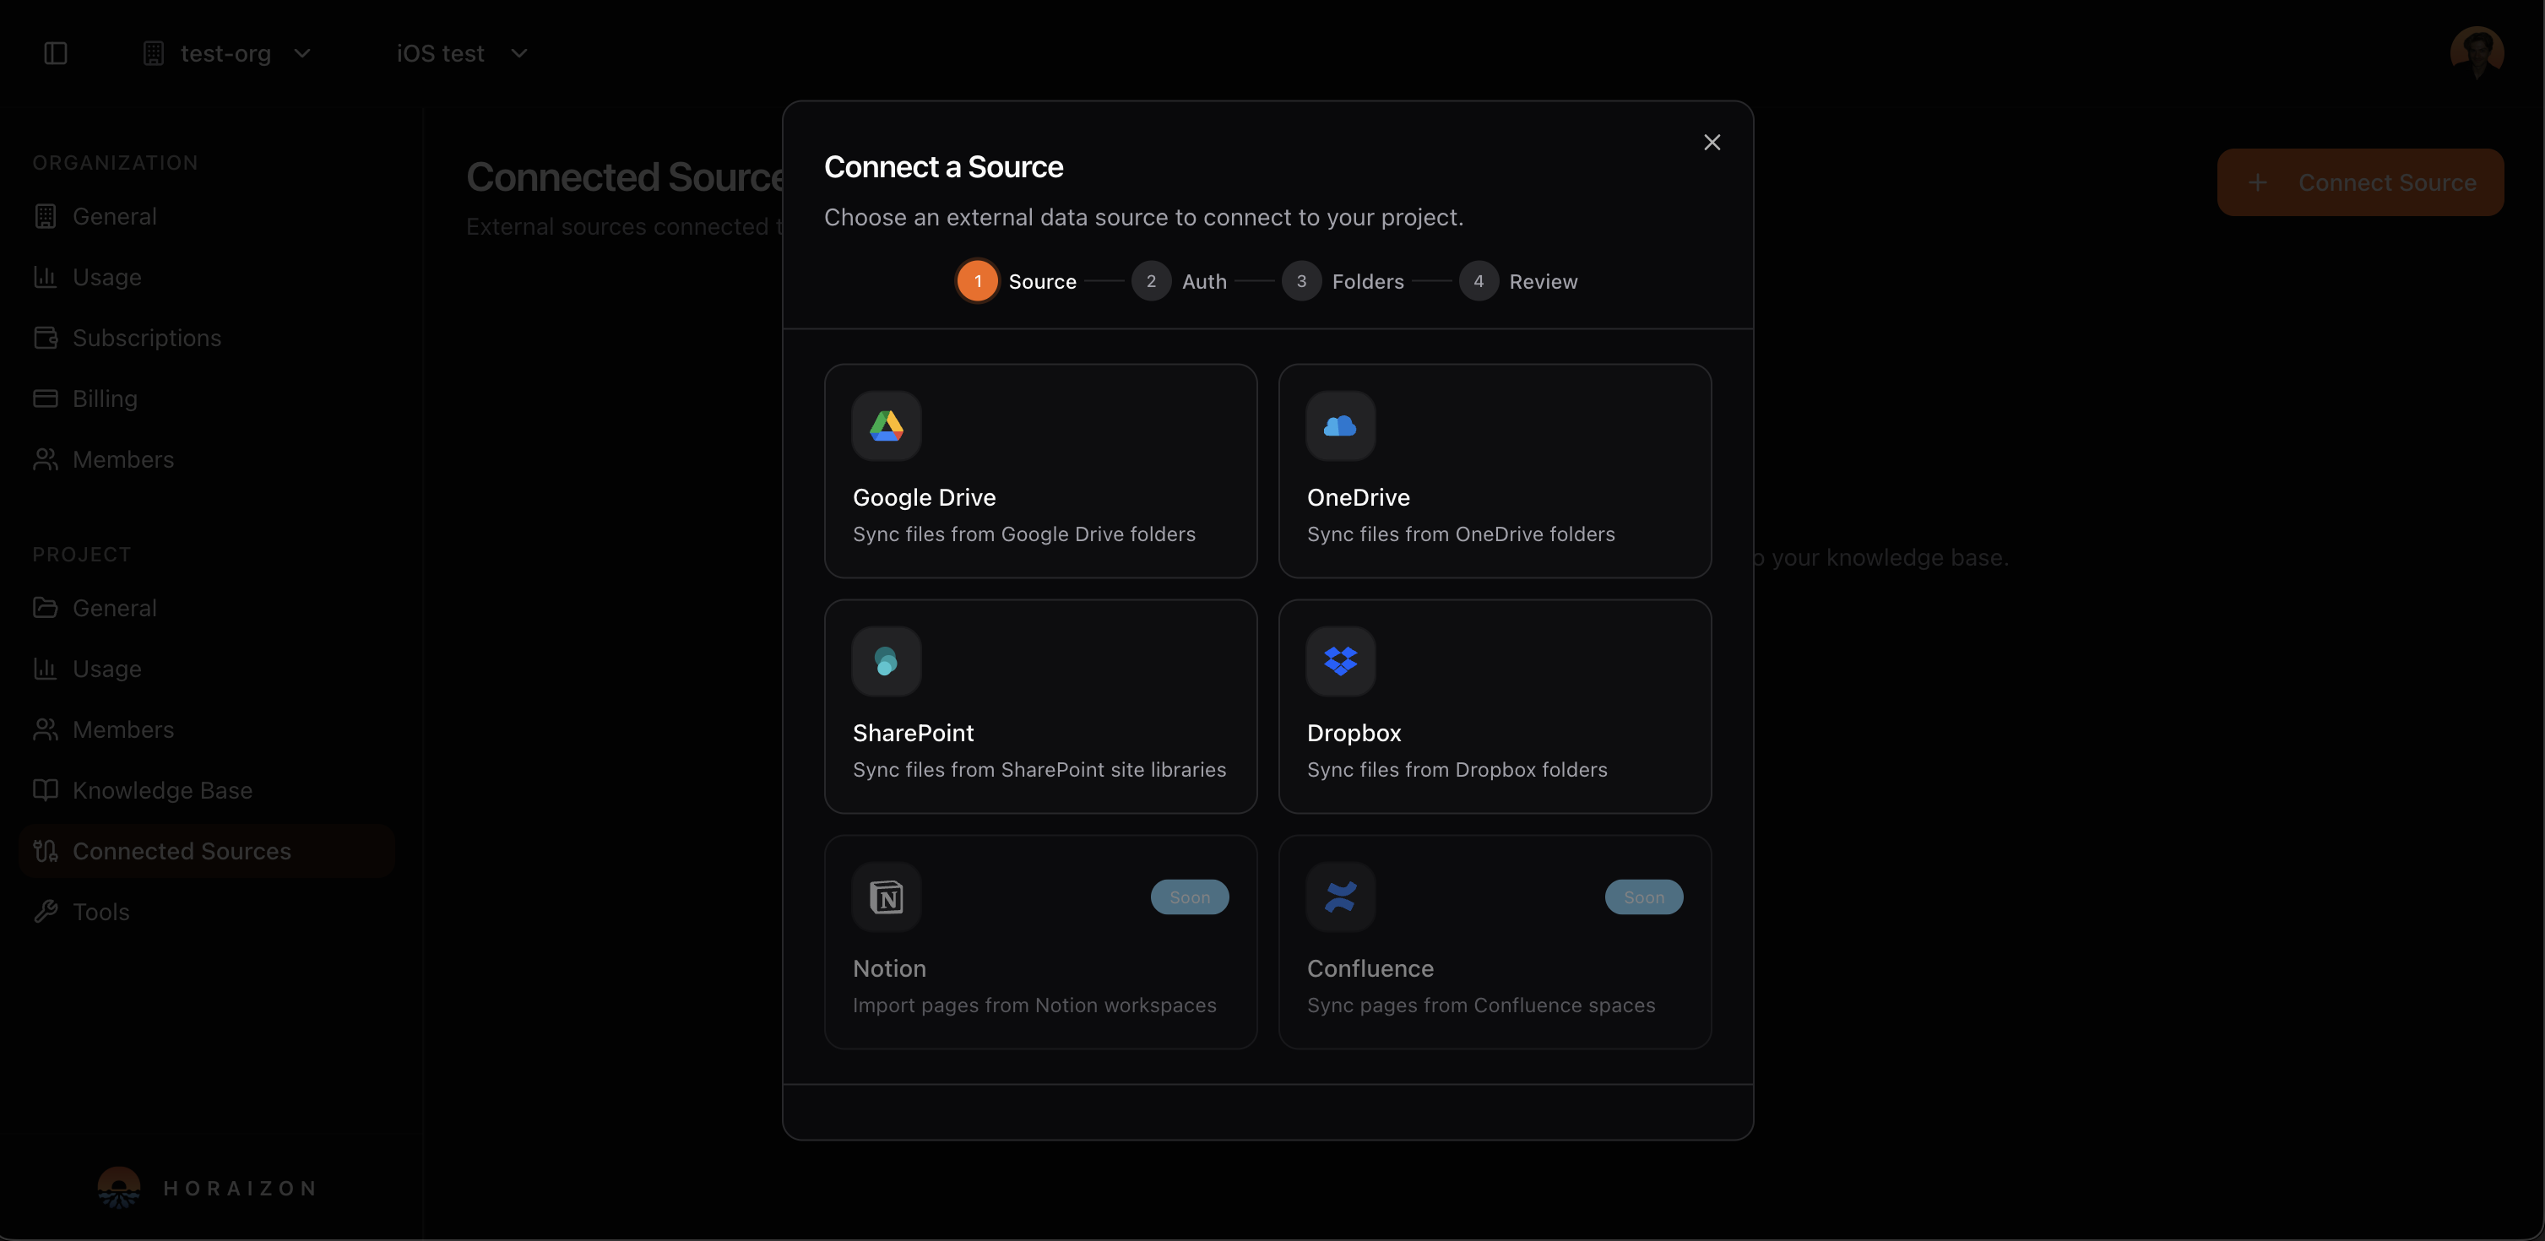Click the Notion source icon
Viewport: 2545px width, 1241px height.
pos(885,897)
